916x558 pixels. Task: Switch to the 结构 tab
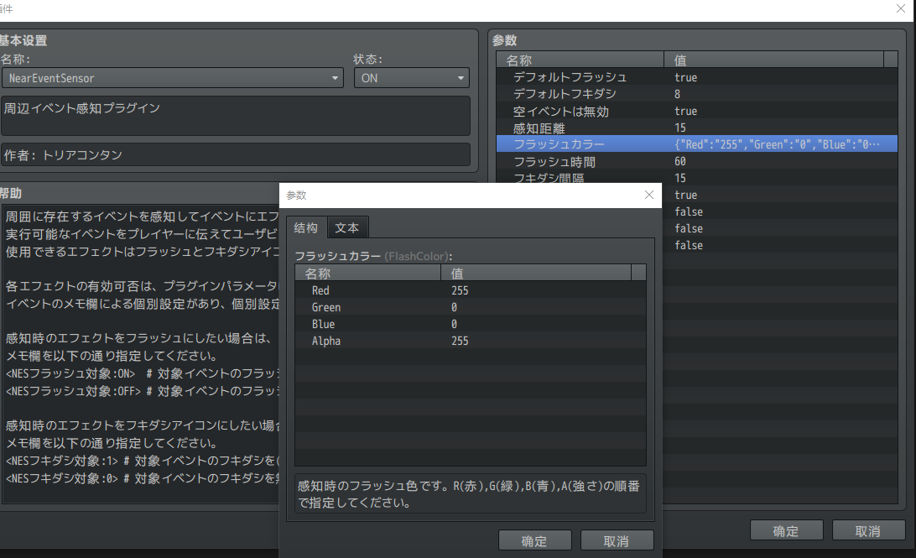tap(306, 227)
